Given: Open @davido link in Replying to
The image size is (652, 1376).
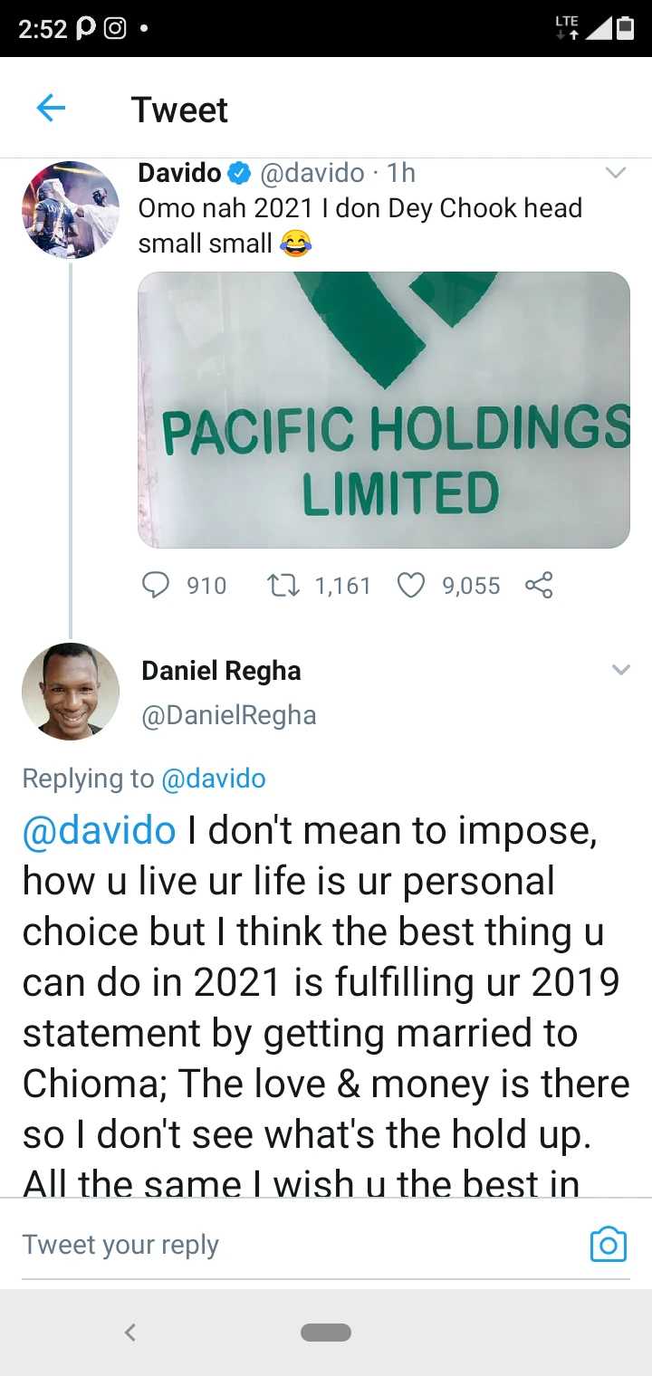Looking at the screenshot, I should [x=213, y=779].
